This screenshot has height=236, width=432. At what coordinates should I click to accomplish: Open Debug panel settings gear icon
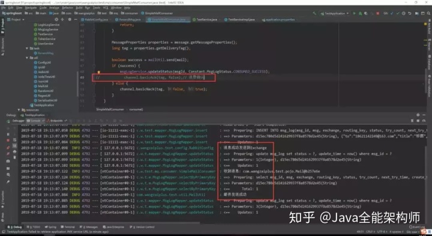418,115
